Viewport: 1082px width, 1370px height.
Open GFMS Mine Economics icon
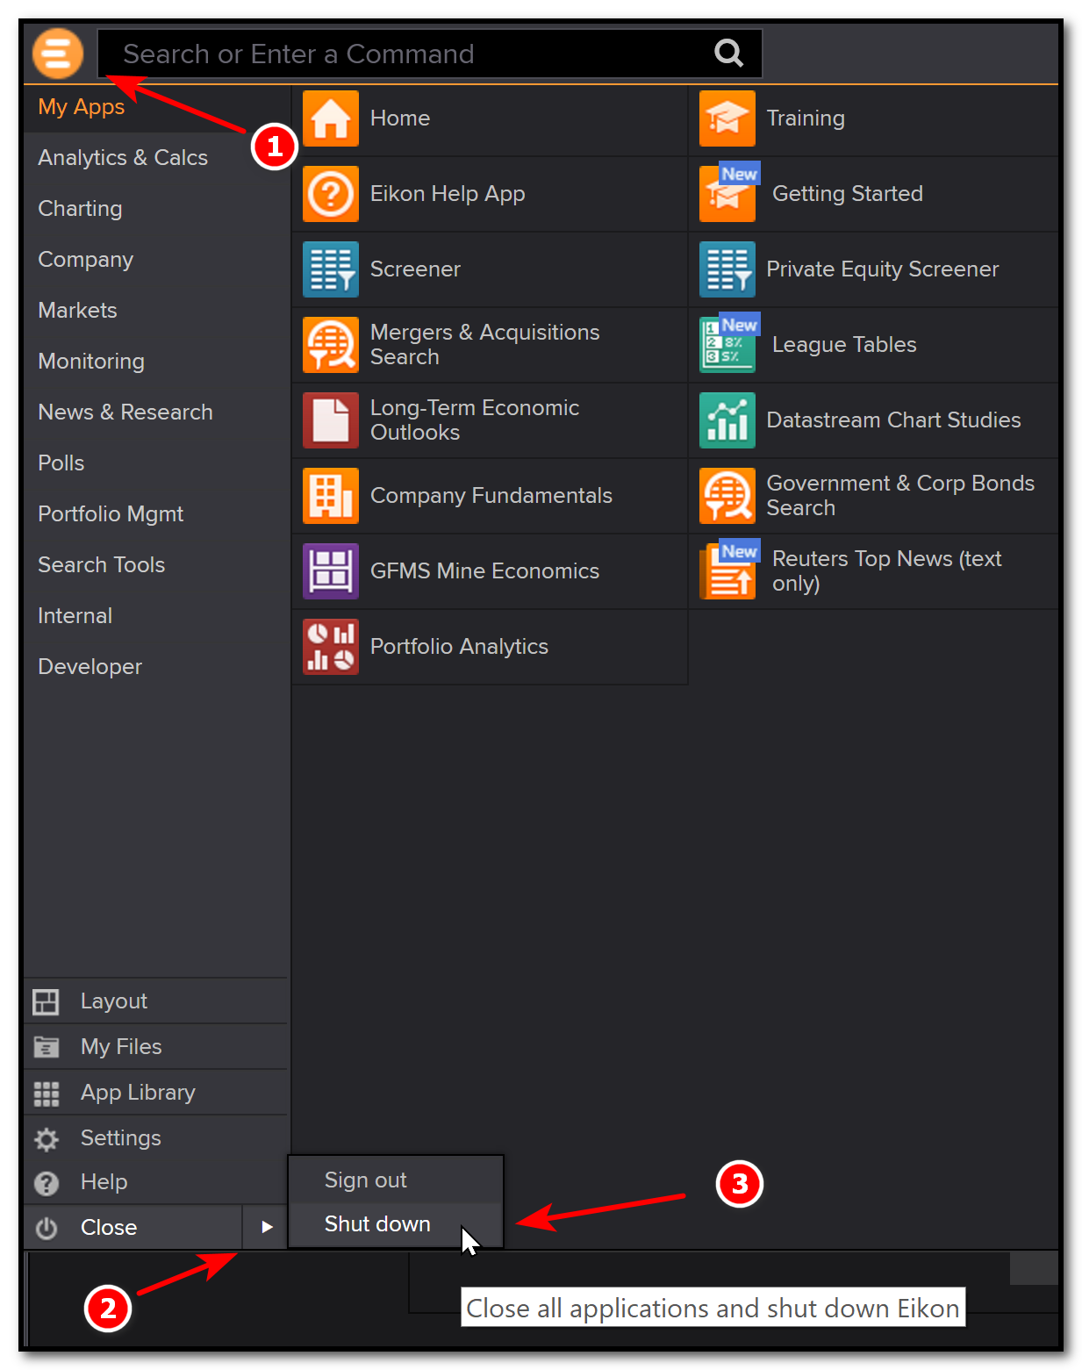(331, 571)
